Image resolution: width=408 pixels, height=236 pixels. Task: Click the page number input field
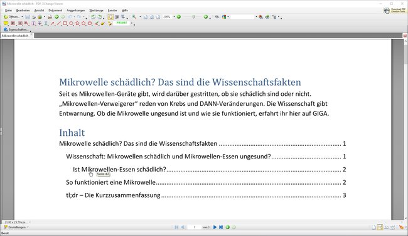point(195,227)
